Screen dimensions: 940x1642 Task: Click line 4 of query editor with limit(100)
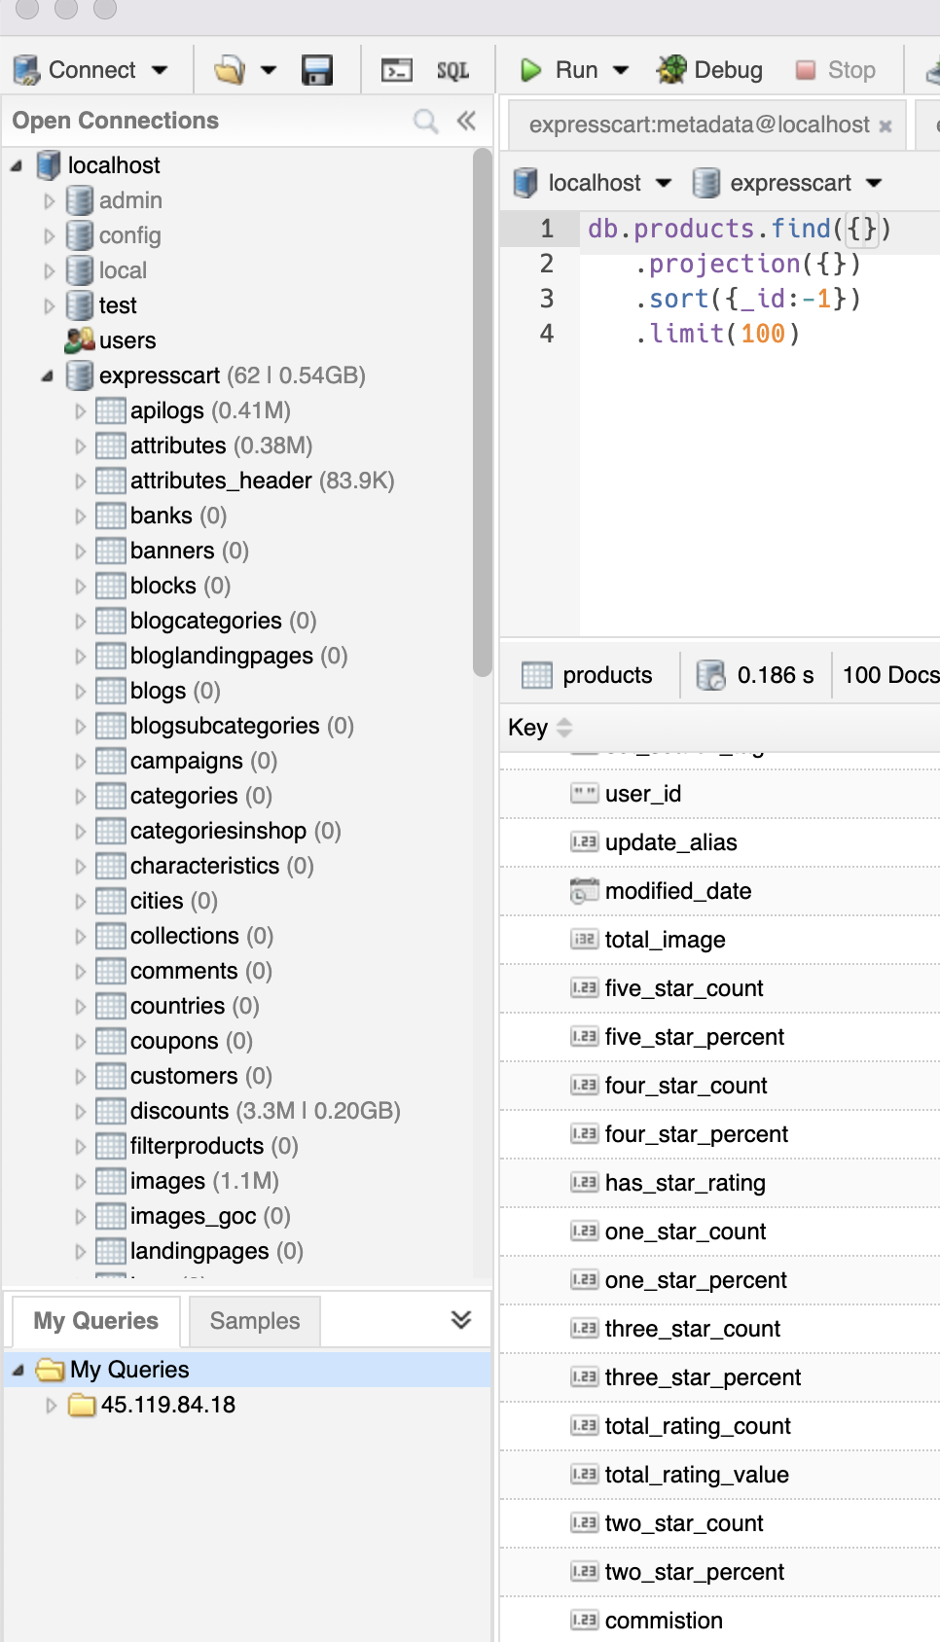coord(718,334)
